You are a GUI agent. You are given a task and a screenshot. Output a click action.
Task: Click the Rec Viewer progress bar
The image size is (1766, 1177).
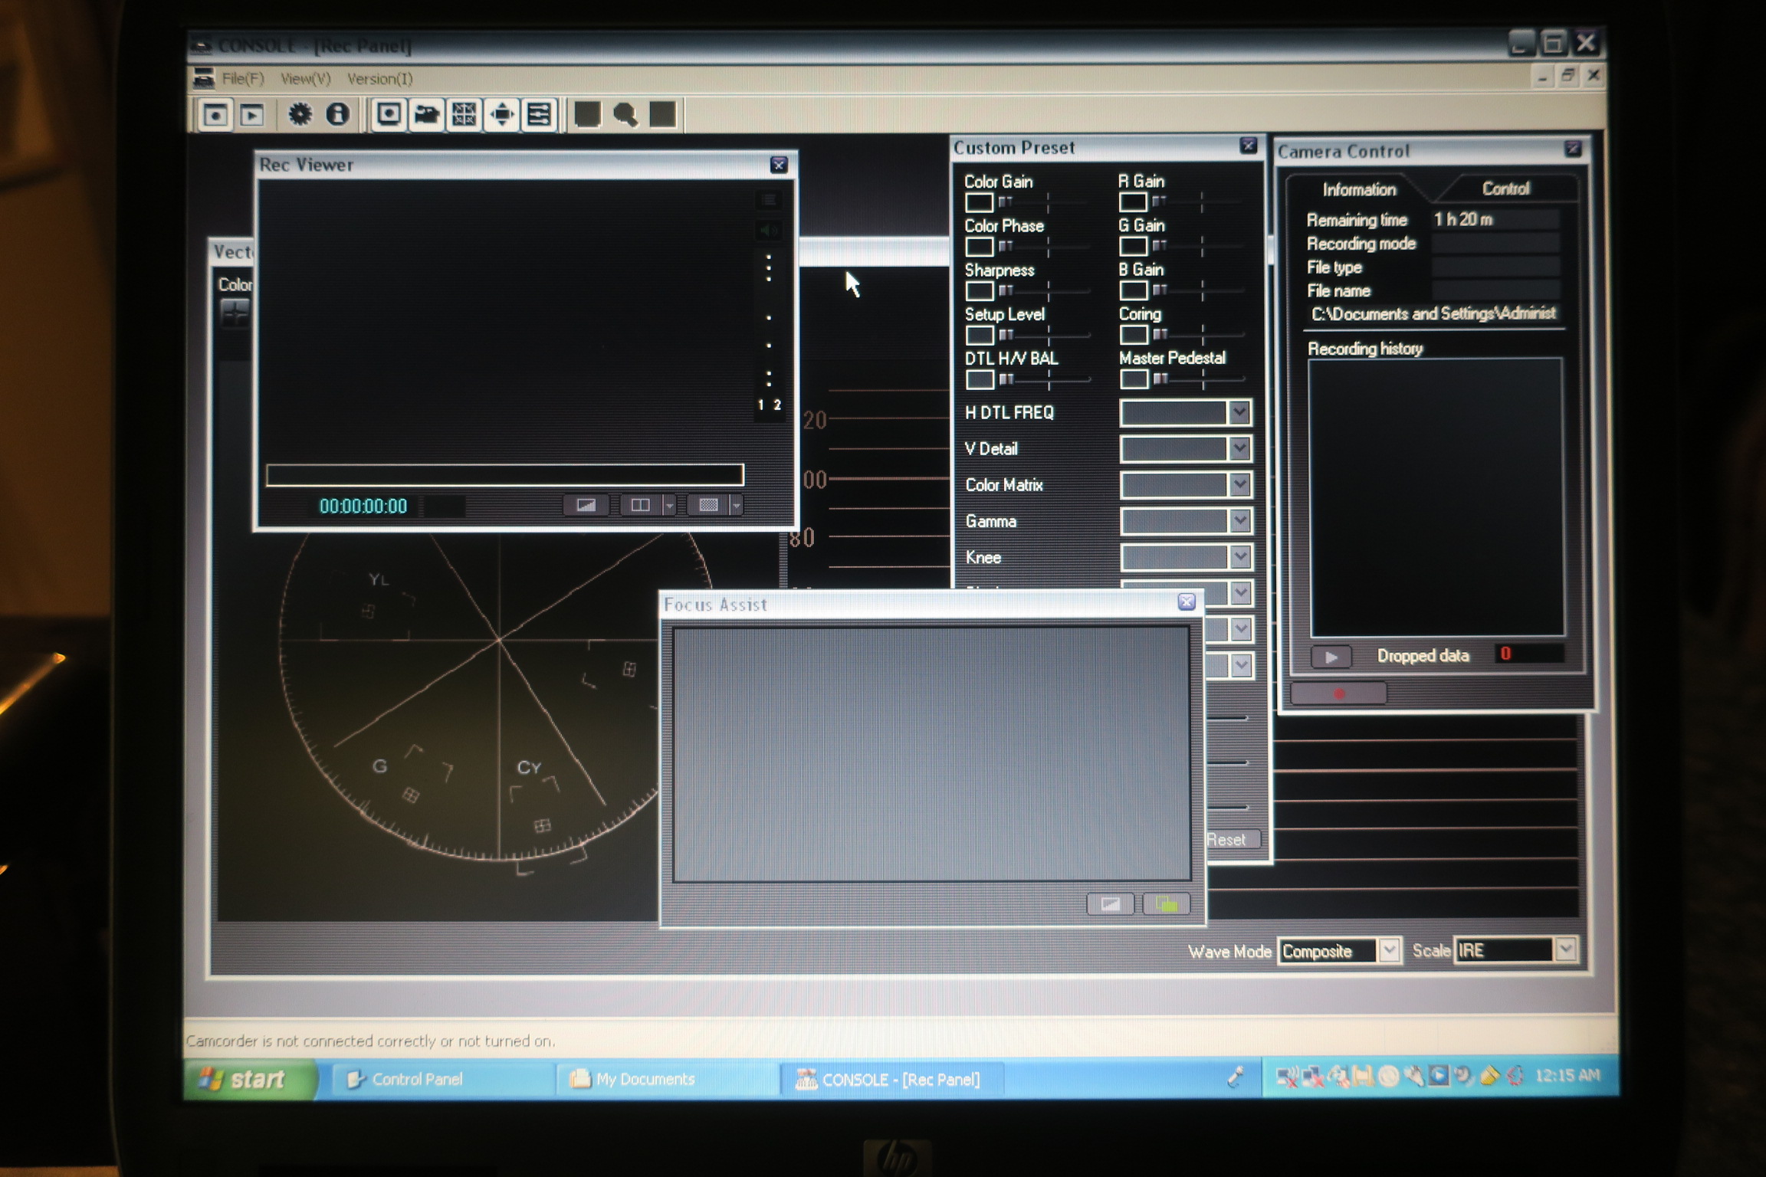pyautogui.click(x=504, y=475)
